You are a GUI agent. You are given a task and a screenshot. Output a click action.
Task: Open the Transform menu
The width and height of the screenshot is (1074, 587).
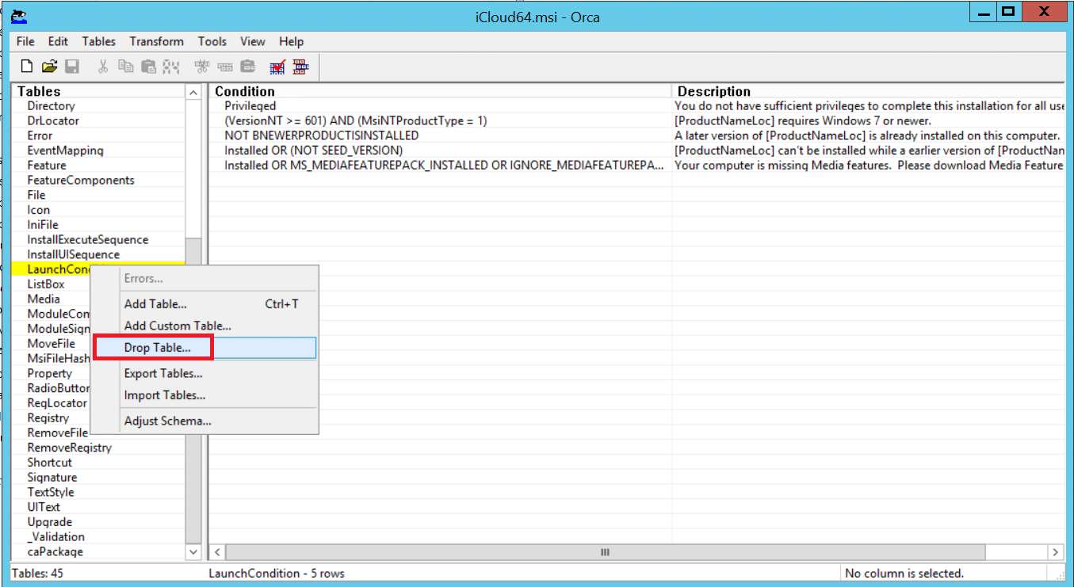tap(157, 41)
